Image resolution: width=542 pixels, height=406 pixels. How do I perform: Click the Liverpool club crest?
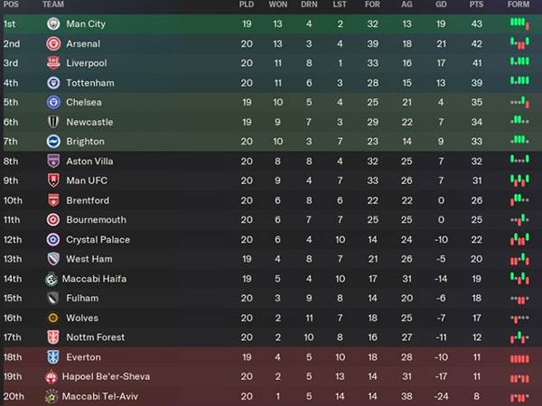pyautogui.click(x=52, y=63)
